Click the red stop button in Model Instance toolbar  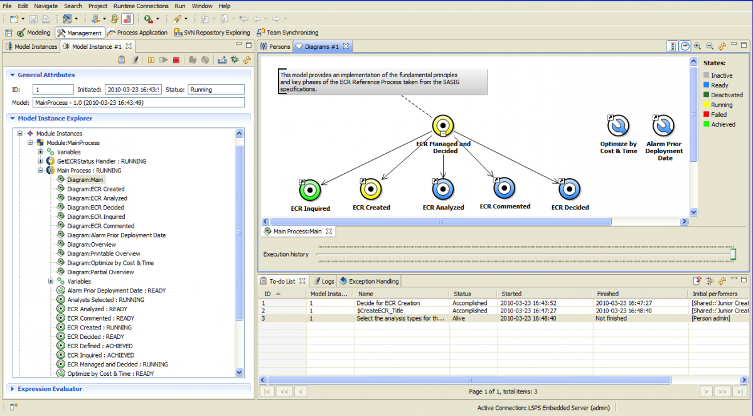(176, 60)
